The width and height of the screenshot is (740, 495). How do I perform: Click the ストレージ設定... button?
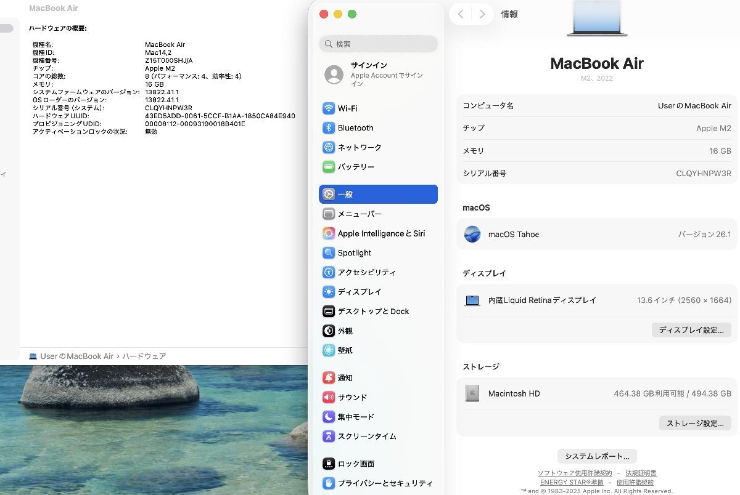pos(695,423)
